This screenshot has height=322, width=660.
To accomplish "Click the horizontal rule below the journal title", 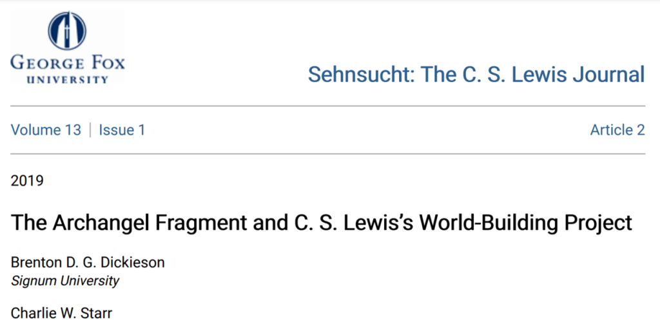I will 328,106.
